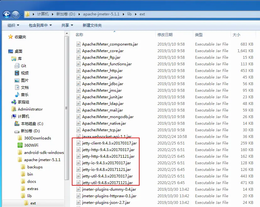Select file ApacheJMeter_functions.jar
The height and width of the screenshot is (207, 260).
click(107, 64)
